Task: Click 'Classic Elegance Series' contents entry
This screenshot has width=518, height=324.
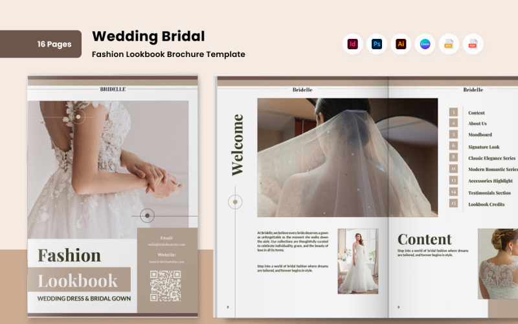Action: 491,158
